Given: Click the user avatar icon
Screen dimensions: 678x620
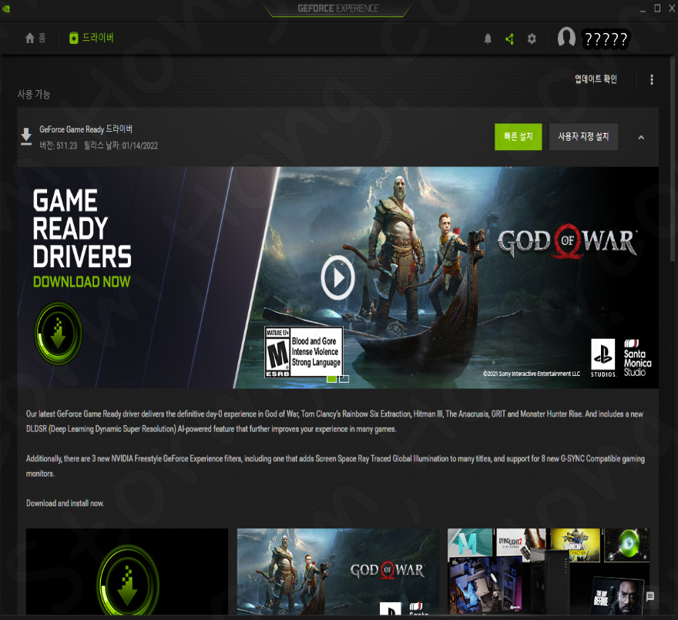Looking at the screenshot, I should coord(566,37).
